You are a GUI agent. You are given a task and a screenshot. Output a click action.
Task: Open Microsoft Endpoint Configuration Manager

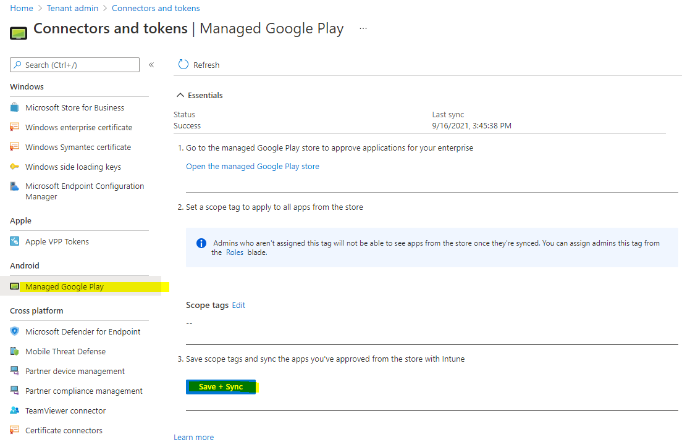(x=85, y=191)
